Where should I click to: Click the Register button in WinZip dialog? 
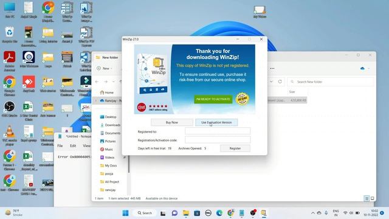[235, 148]
